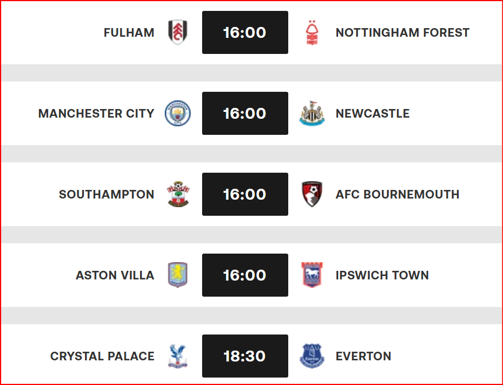Select the MANCHESTER CITY team label

[x=97, y=113]
